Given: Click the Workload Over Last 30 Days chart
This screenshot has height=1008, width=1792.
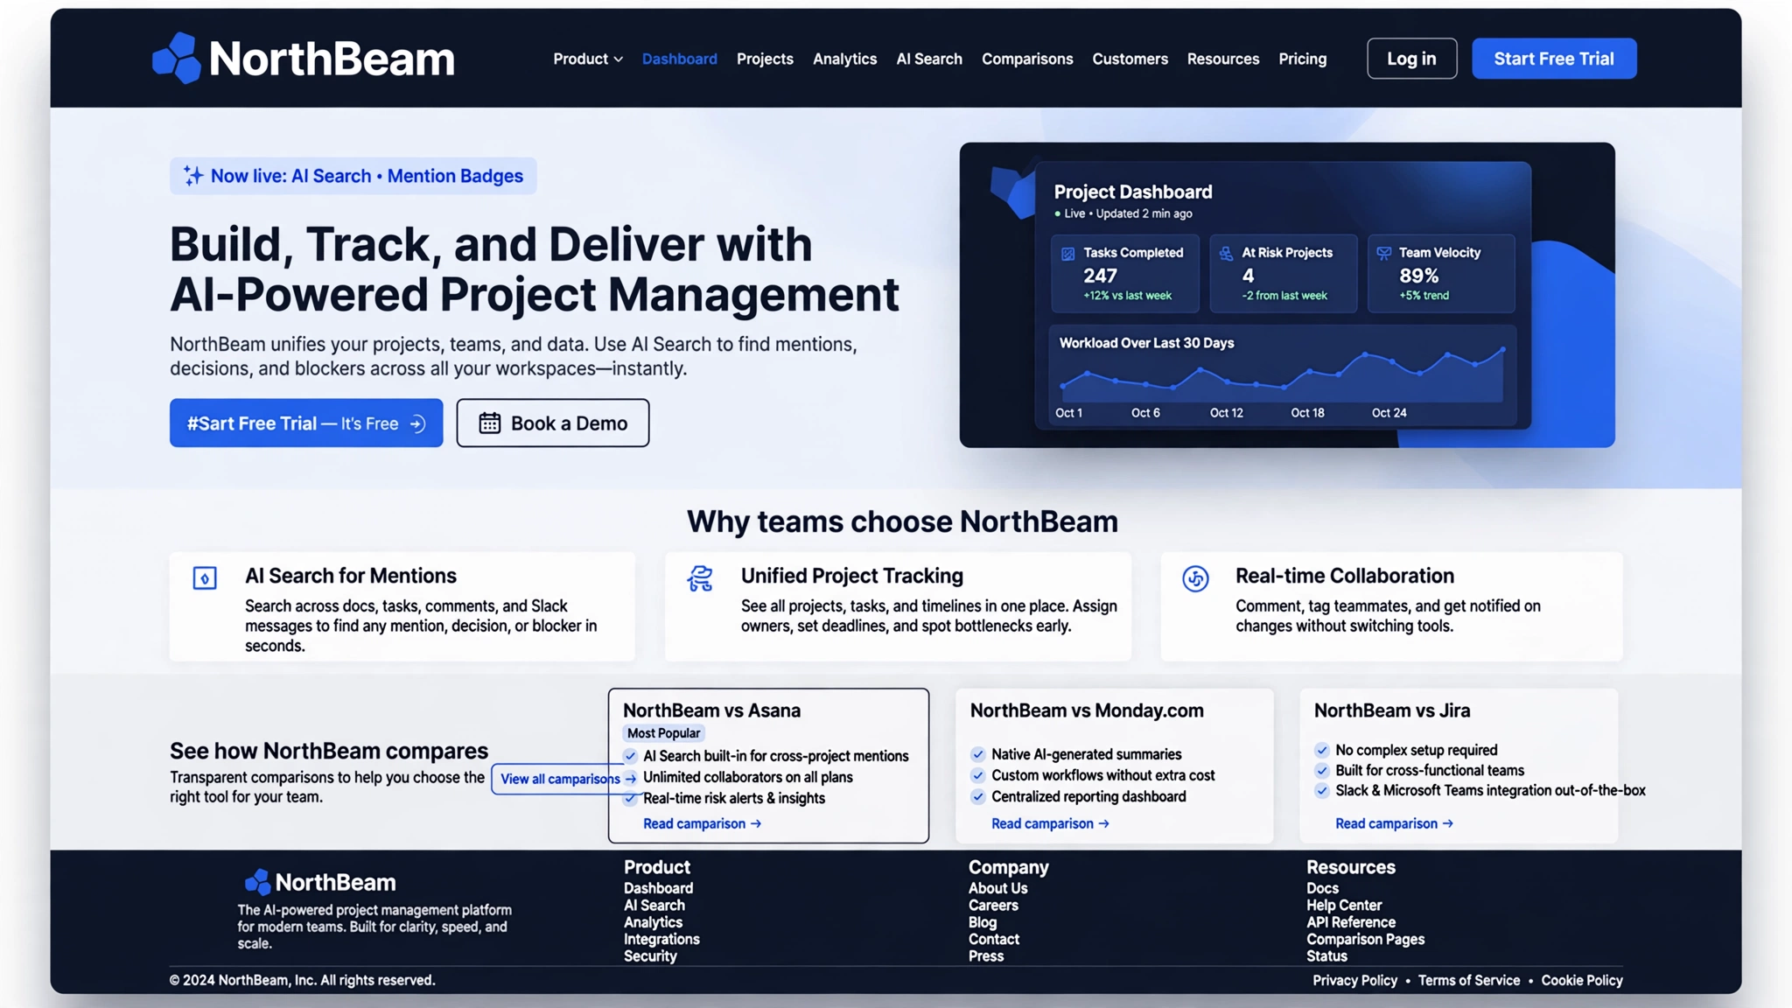Looking at the screenshot, I should click(x=1282, y=376).
